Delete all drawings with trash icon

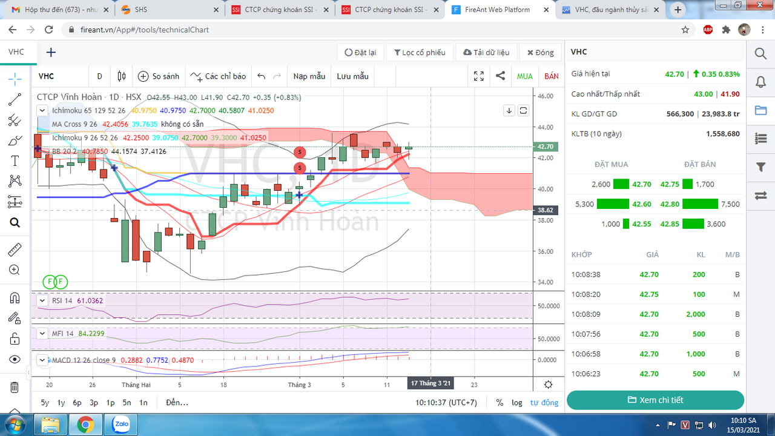(15, 387)
